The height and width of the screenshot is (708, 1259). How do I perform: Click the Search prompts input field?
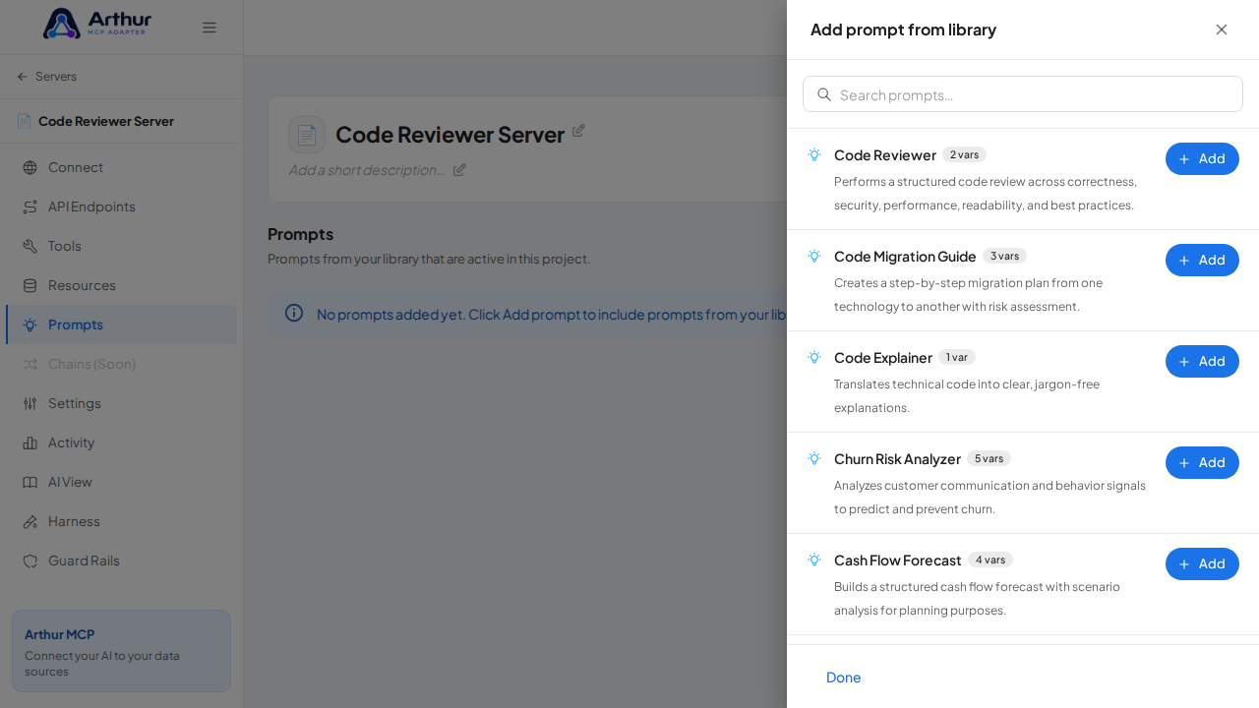click(x=1023, y=94)
